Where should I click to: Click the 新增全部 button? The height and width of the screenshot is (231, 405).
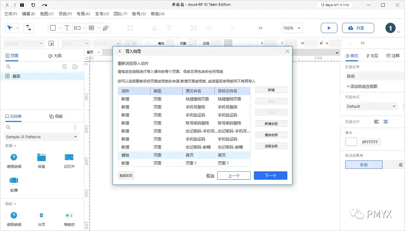click(271, 124)
